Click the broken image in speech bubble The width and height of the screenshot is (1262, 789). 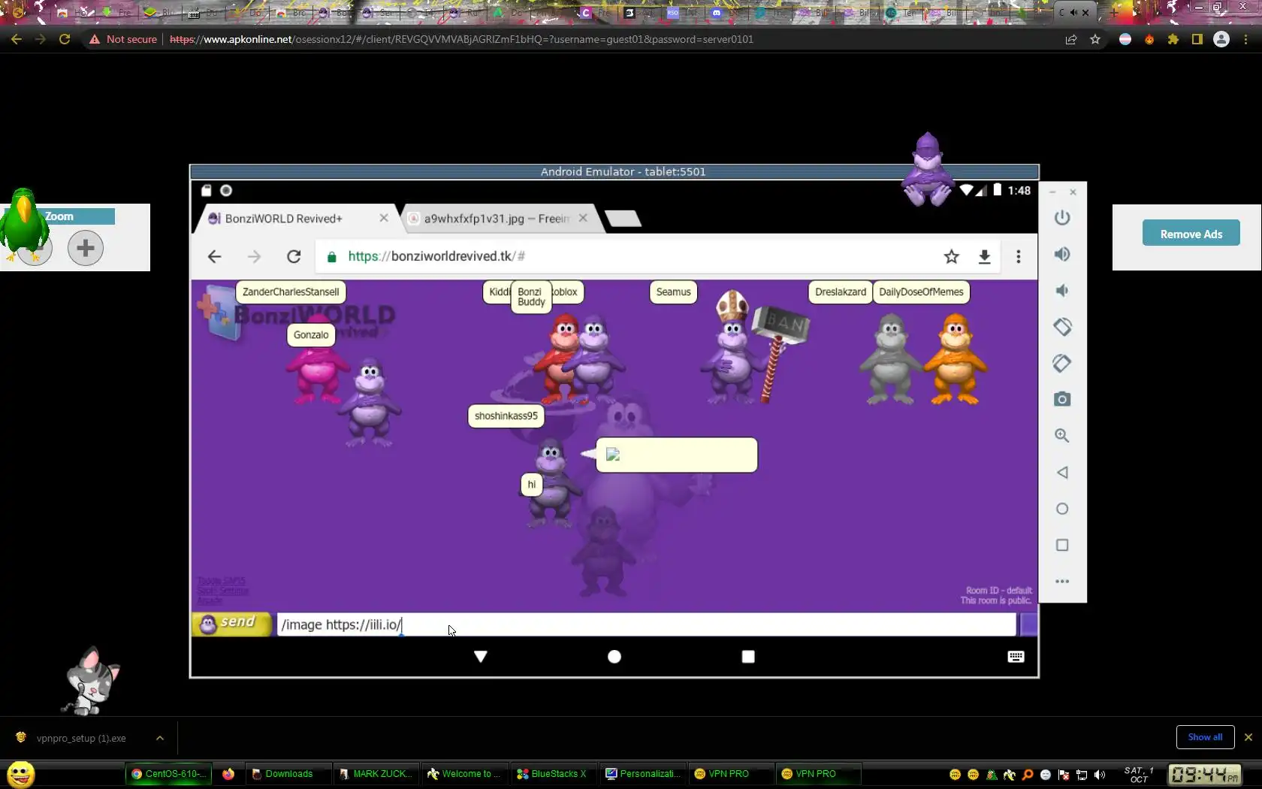613,455
